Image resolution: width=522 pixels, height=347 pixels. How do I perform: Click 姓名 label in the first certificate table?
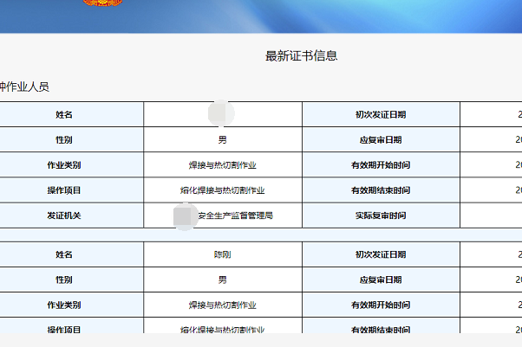point(64,115)
